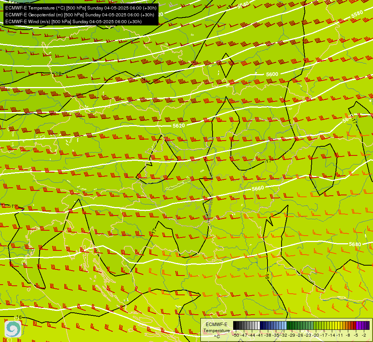Image resolution: width=373 pixels, height=342 pixels.
Task: Click the -11 legend tick label
Action: tap(340, 336)
